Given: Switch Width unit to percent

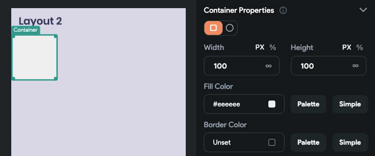Looking at the screenshot, I should (x=273, y=47).
